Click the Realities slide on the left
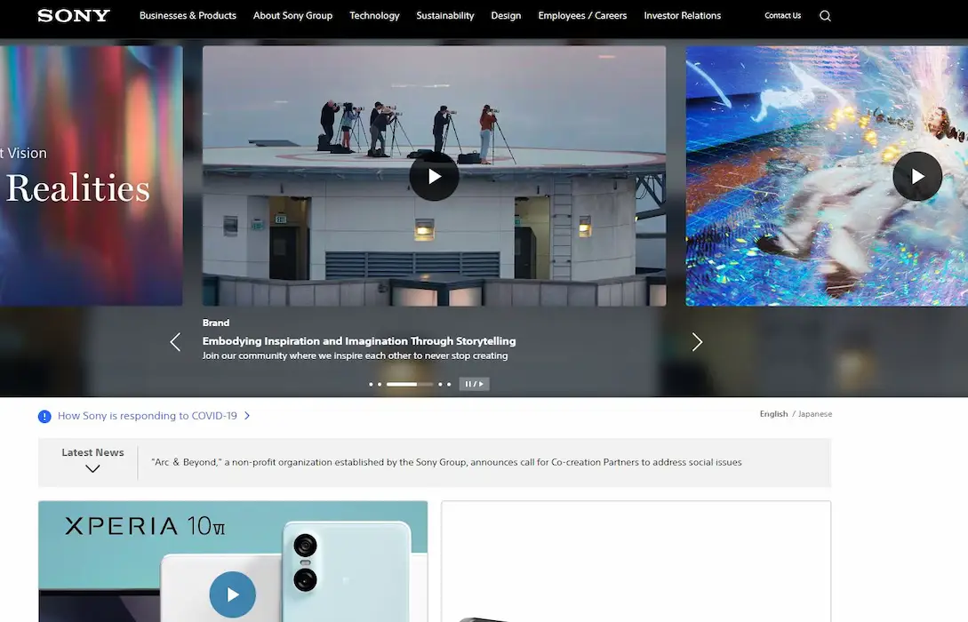The image size is (968, 622). [91, 176]
